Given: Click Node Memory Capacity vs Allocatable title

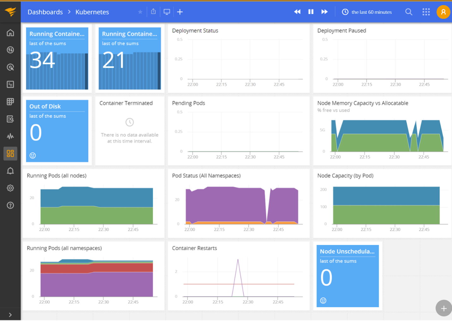Looking at the screenshot, I should tap(363, 103).
